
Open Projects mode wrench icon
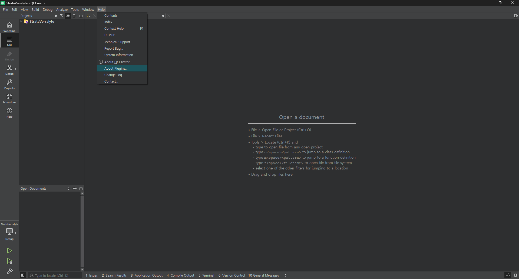coord(9,84)
